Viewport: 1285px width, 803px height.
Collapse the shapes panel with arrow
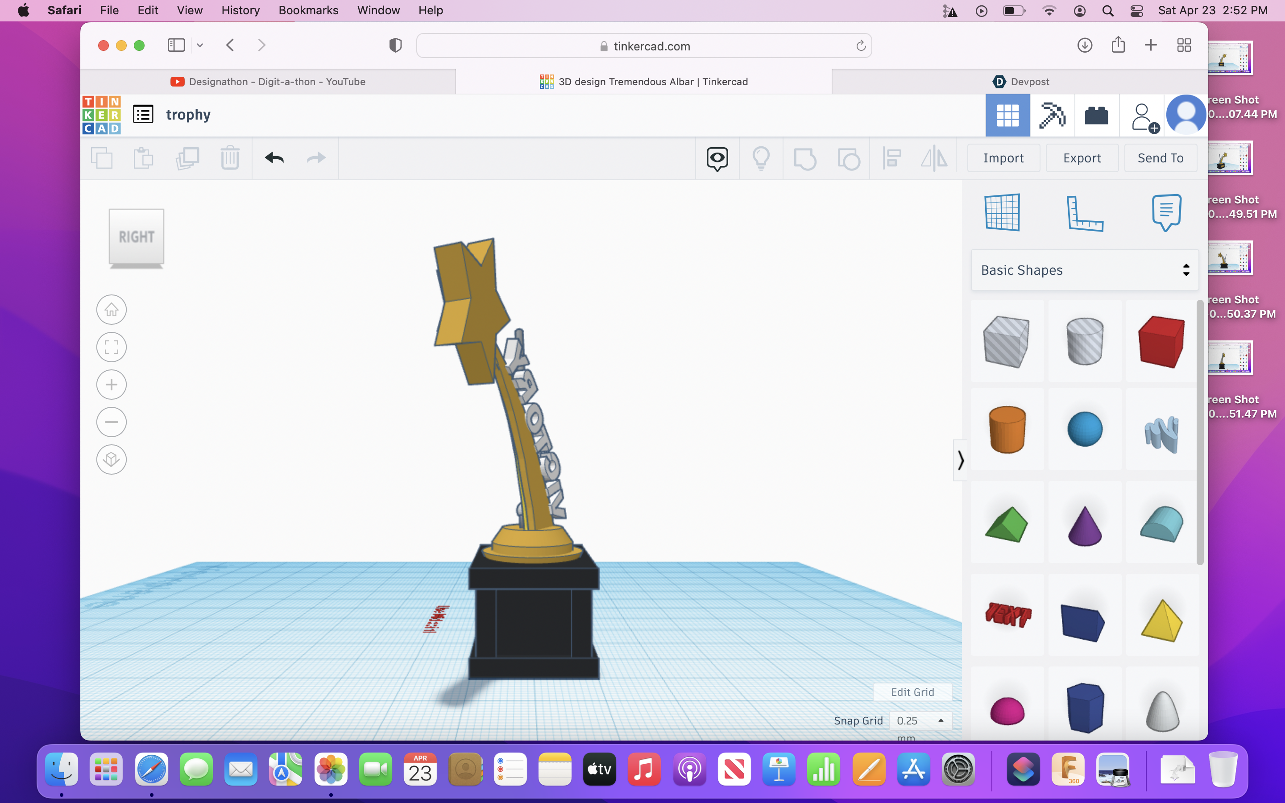[960, 460]
